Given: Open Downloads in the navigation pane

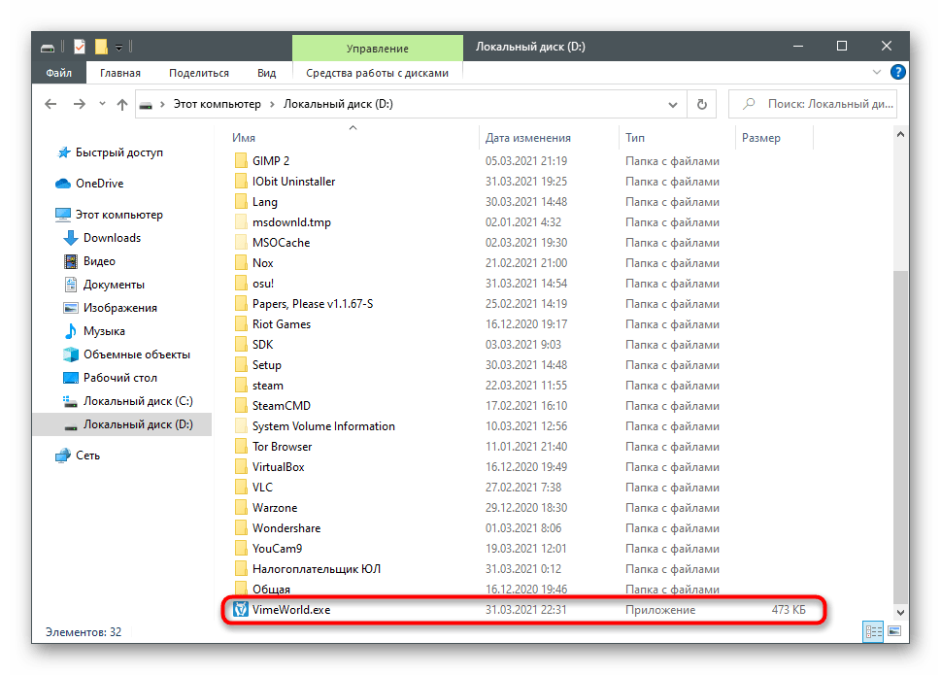Looking at the screenshot, I should (x=112, y=238).
